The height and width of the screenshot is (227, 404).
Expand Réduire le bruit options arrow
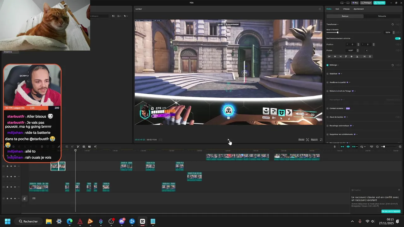355,91
